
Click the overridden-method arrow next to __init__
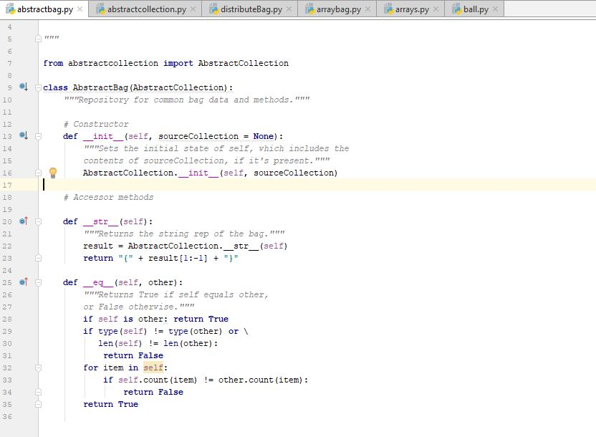click(x=23, y=135)
